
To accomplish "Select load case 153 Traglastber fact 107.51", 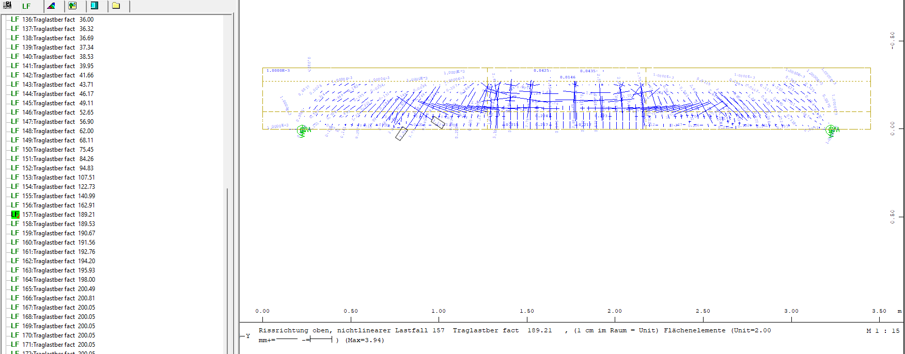I will point(58,178).
